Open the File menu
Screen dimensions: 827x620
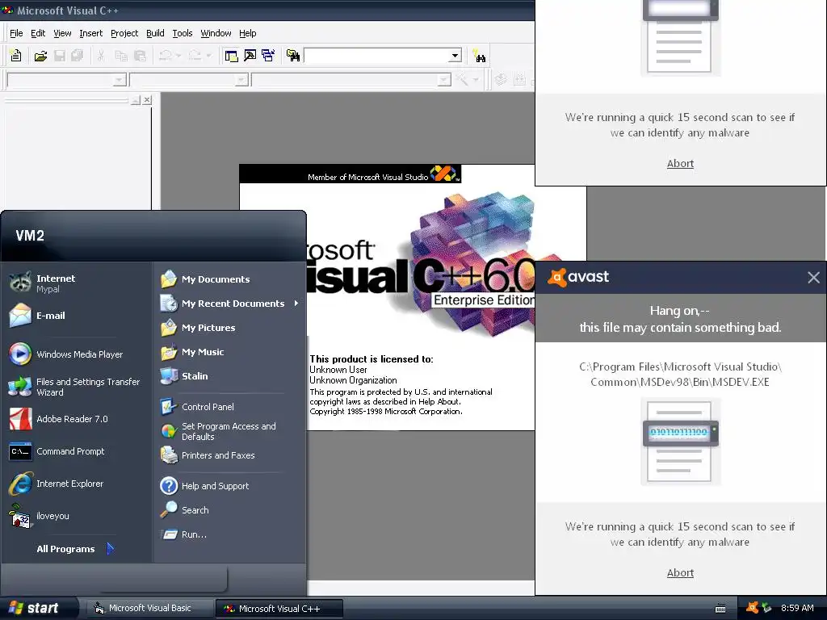pyautogui.click(x=16, y=33)
